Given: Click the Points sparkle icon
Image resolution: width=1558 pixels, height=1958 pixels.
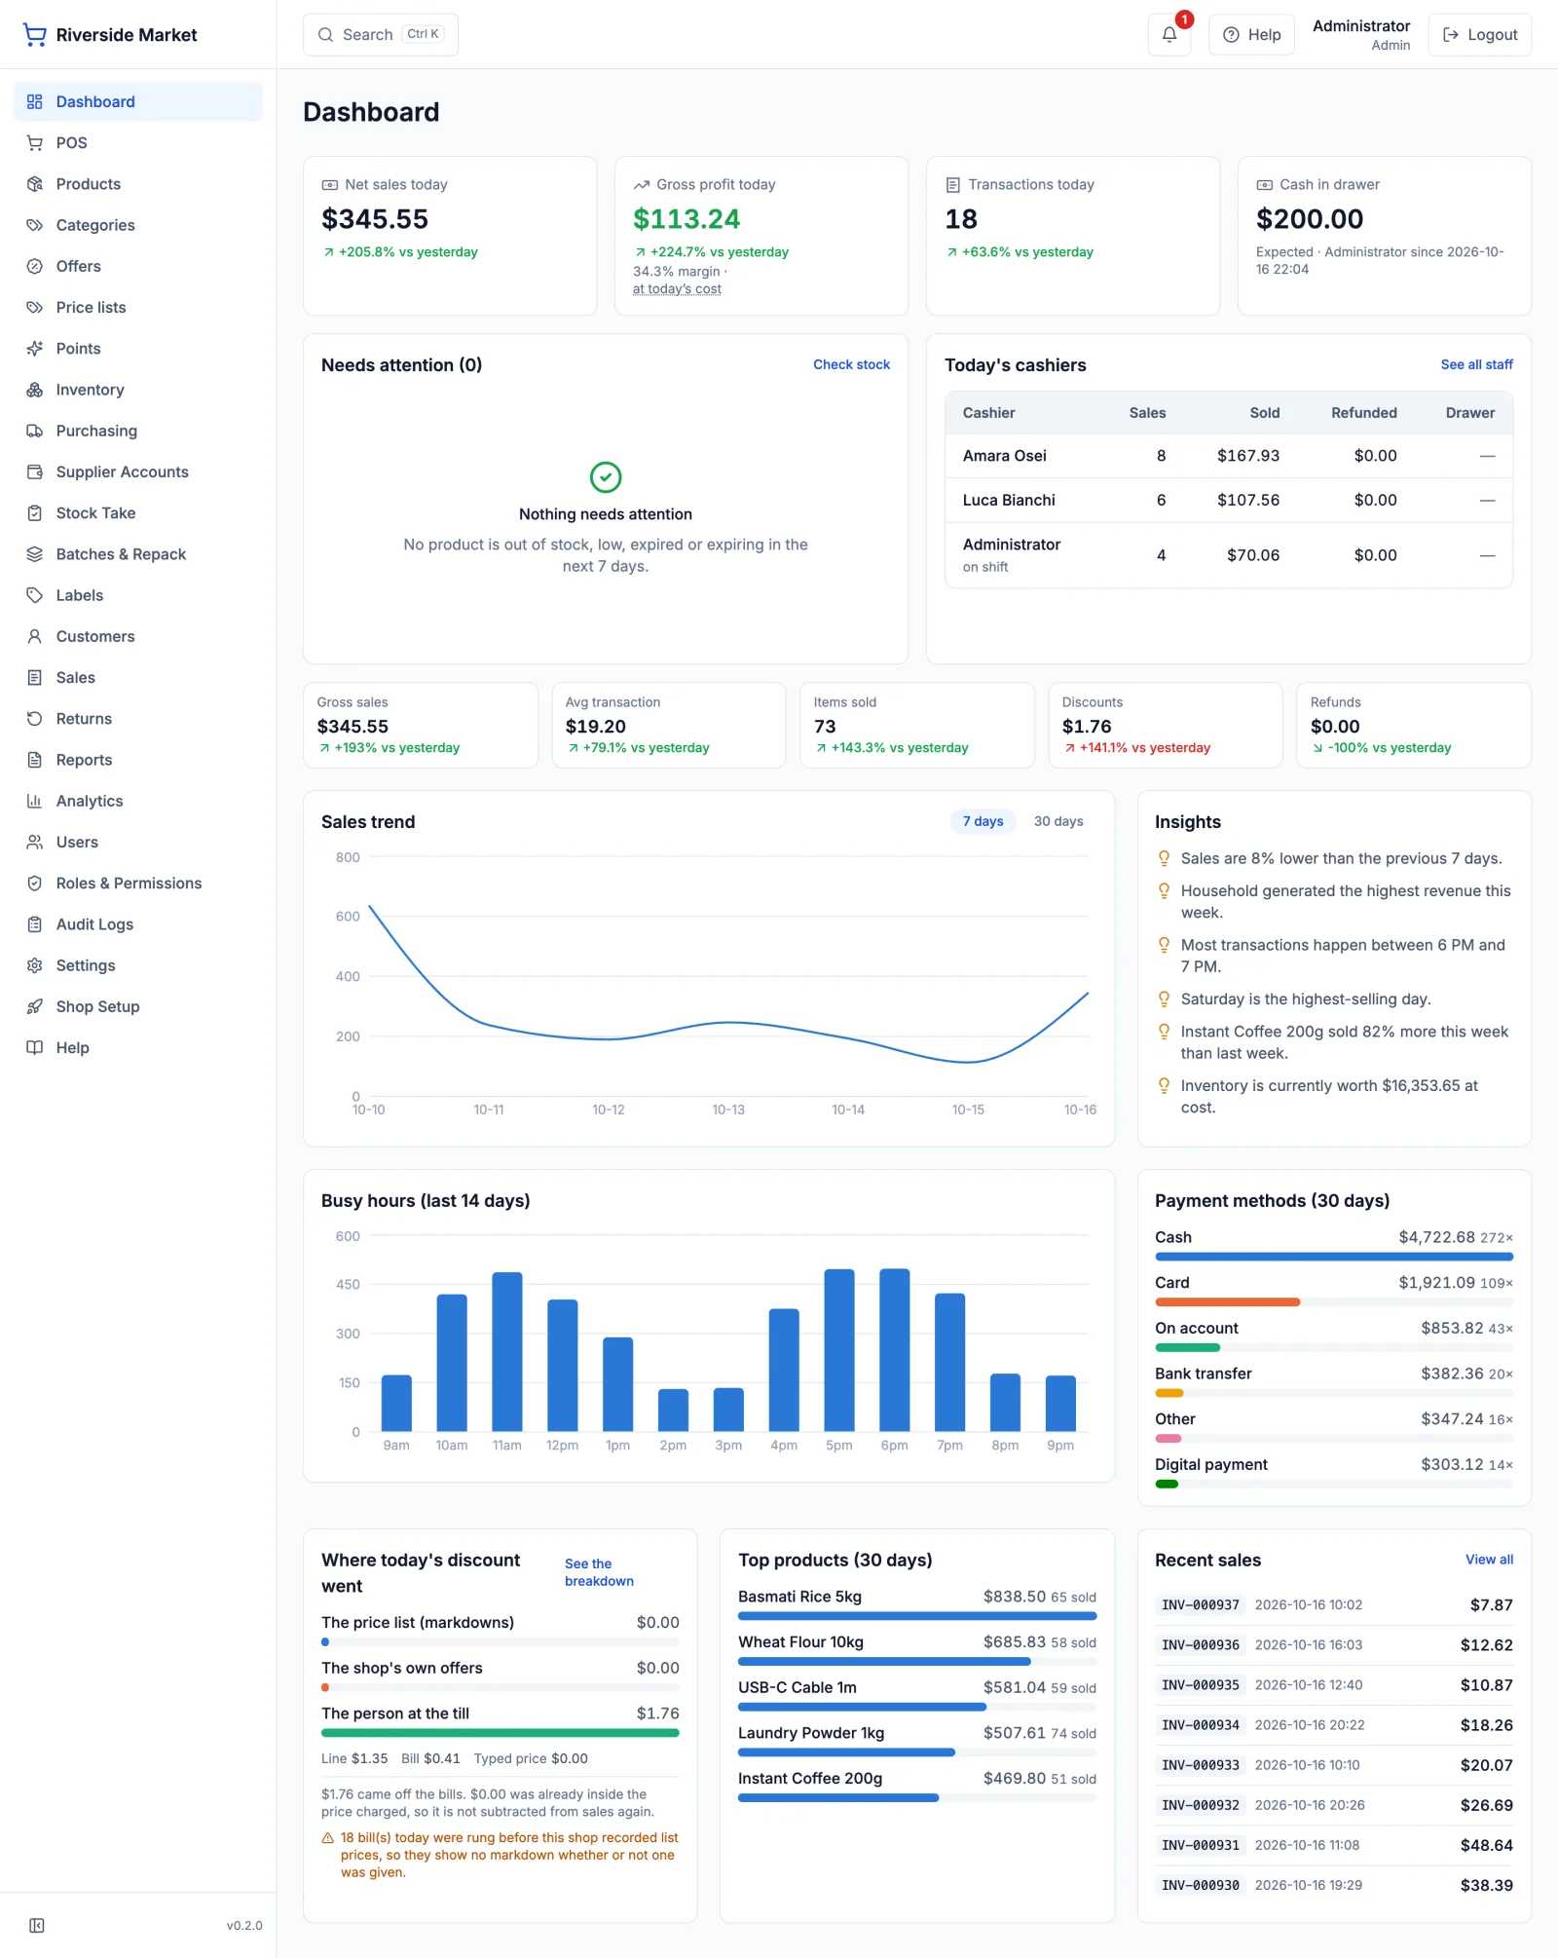Looking at the screenshot, I should [x=35, y=349].
